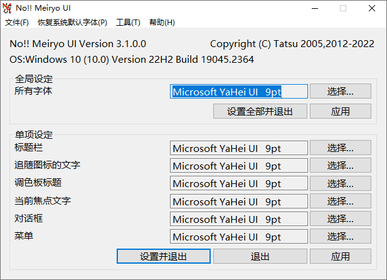
Task: Open the 帮助(H) menu
Action: (x=162, y=23)
